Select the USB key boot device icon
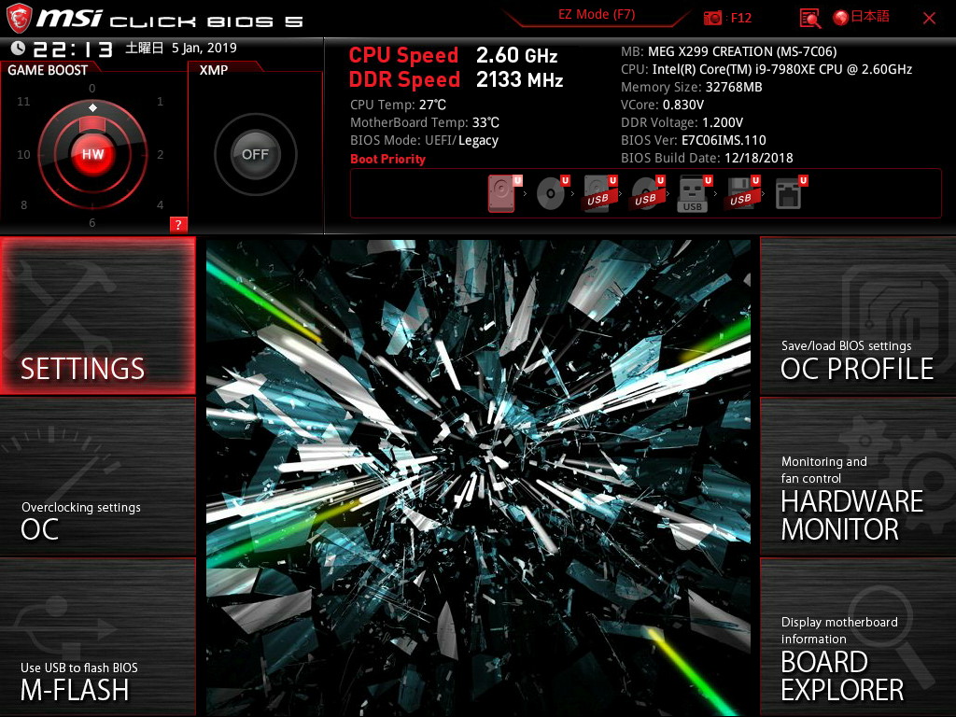Image resolution: width=956 pixels, height=717 pixels. point(695,193)
